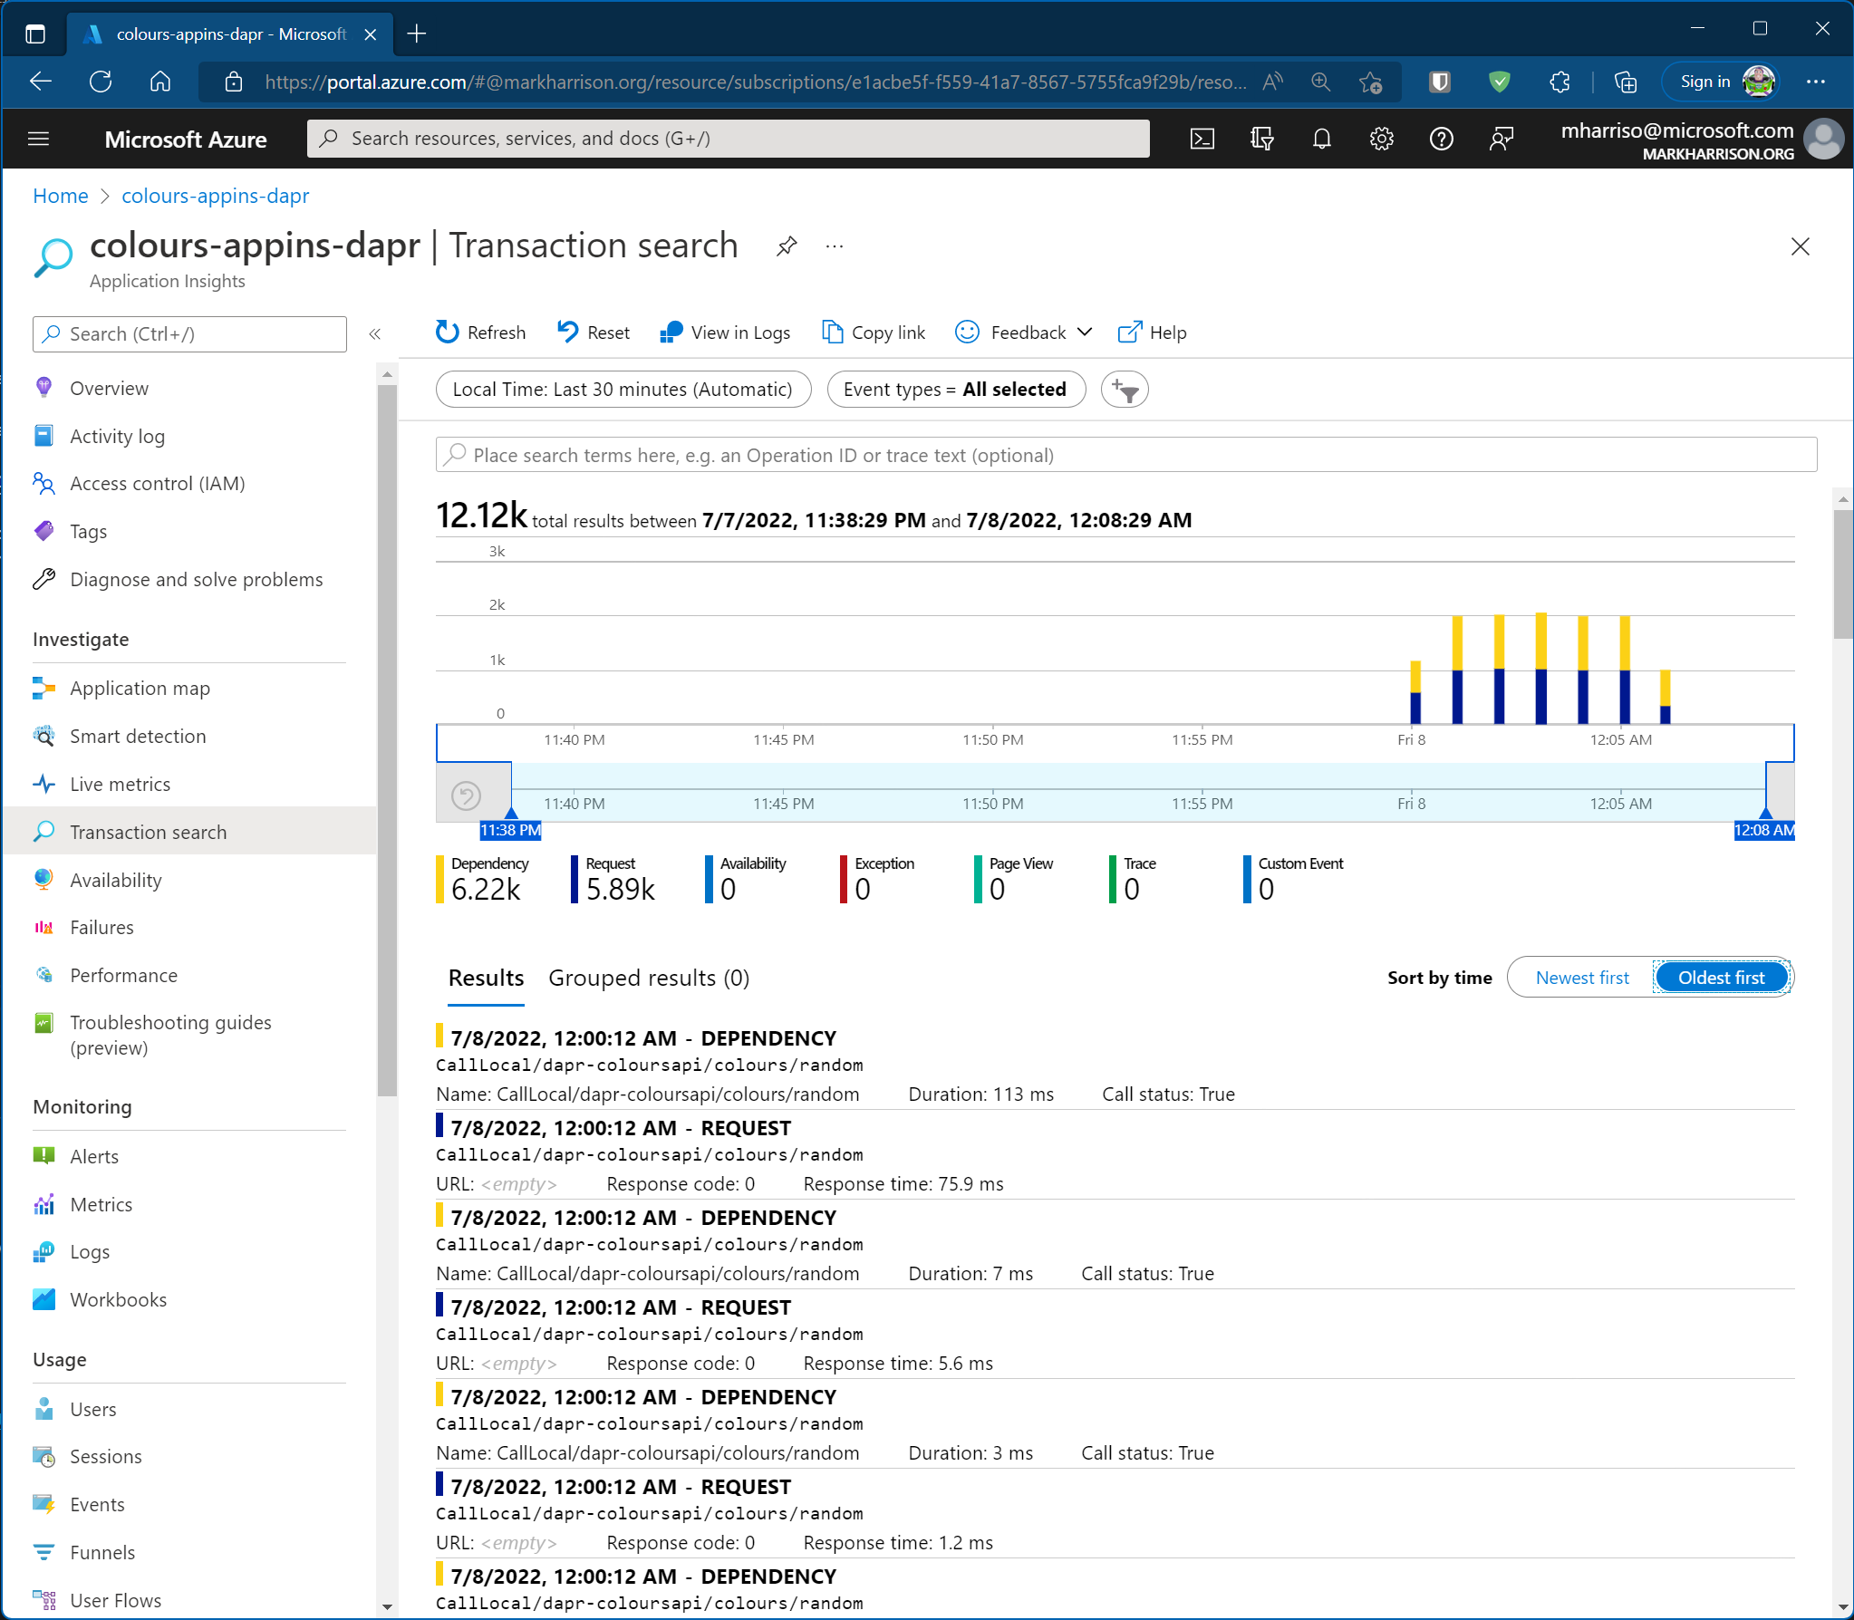Open the notifications bell
1854x1620 pixels.
[1321, 139]
